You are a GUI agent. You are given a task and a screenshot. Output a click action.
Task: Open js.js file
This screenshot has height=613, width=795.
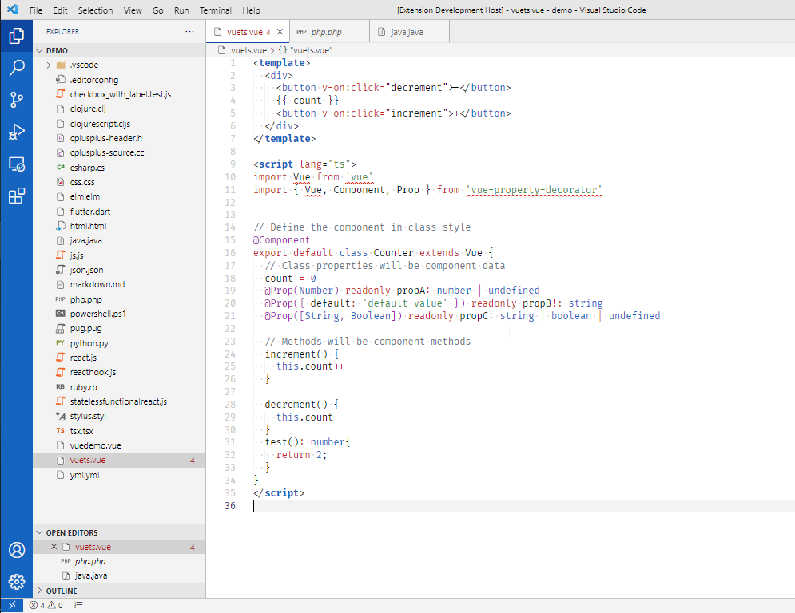119,255
